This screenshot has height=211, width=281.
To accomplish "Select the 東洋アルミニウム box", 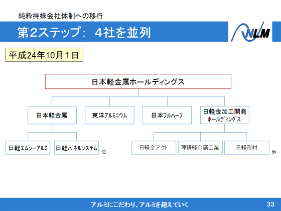I will point(109,115).
